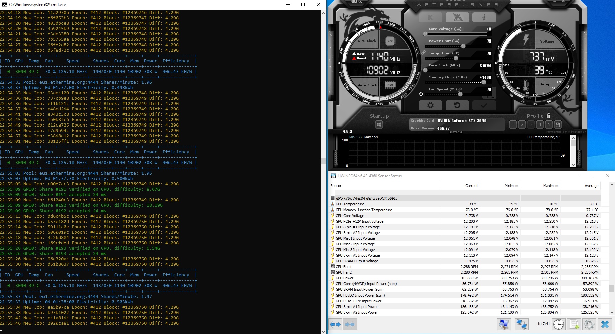Select the GPU [#0]: NVIDIA GeForce RTX 3090 row
The width and height of the screenshot is (615, 334).
[465, 198]
